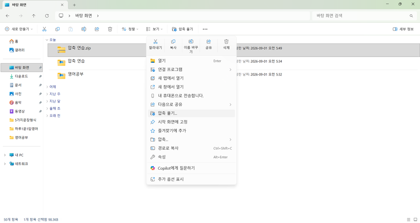Choose 열기 in context menu

click(191, 61)
